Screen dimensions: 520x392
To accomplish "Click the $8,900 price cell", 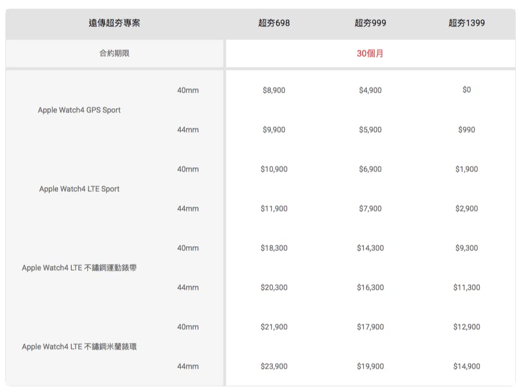I will pos(274,90).
